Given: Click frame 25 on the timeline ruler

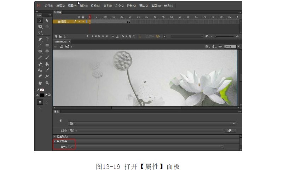Looking at the screenshot, I should pyautogui.click(x=130, y=17).
